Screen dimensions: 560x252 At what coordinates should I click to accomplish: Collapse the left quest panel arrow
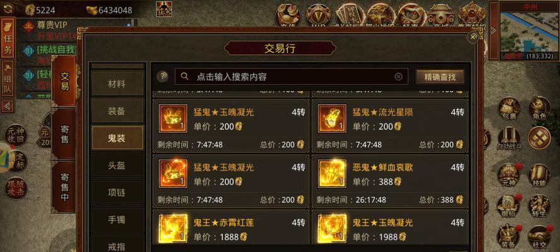click(x=8, y=106)
